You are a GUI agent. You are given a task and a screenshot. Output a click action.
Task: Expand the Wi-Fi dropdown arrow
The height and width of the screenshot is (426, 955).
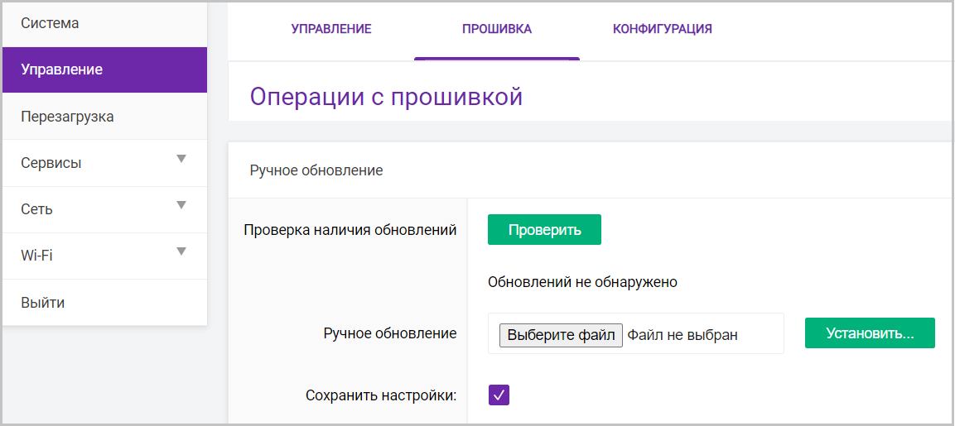(181, 251)
